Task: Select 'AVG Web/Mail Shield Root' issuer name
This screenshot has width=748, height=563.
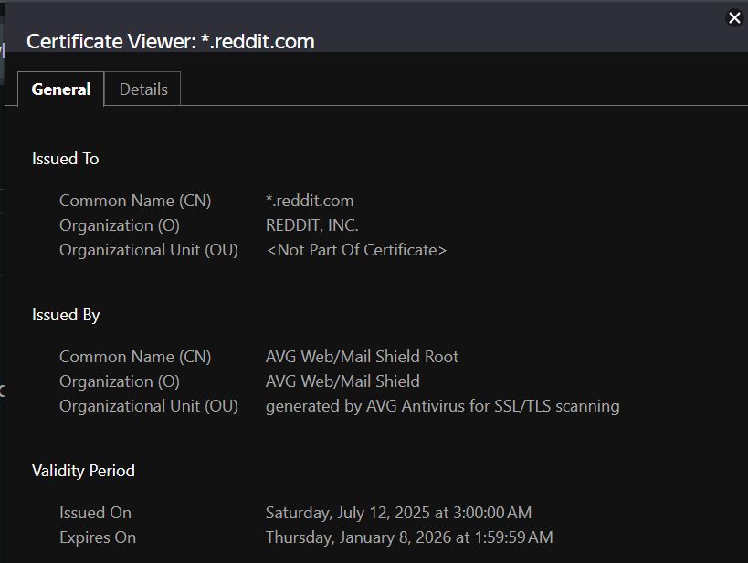Action: pos(362,357)
